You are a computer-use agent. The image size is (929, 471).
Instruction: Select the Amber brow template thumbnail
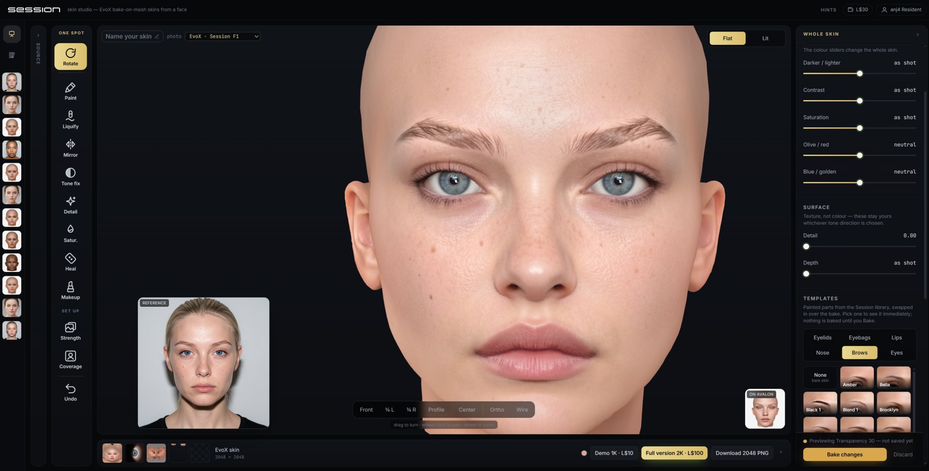point(857,377)
